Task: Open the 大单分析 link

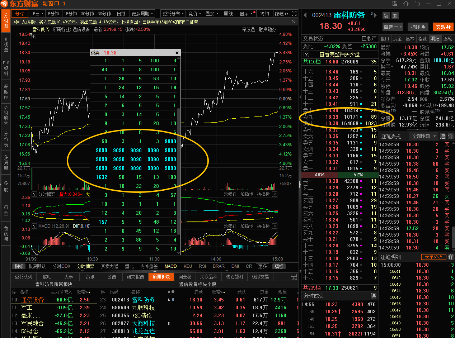Action: point(433,257)
